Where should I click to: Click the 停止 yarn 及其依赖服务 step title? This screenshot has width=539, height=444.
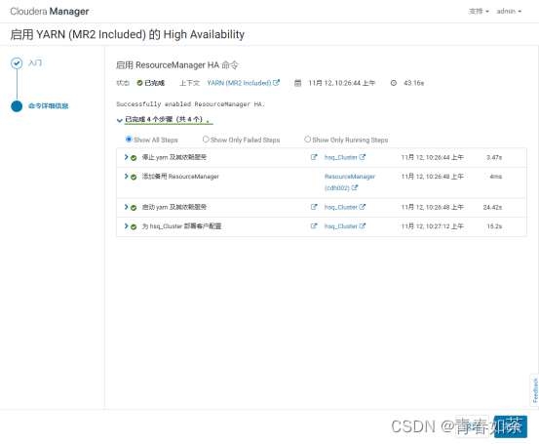(x=174, y=157)
